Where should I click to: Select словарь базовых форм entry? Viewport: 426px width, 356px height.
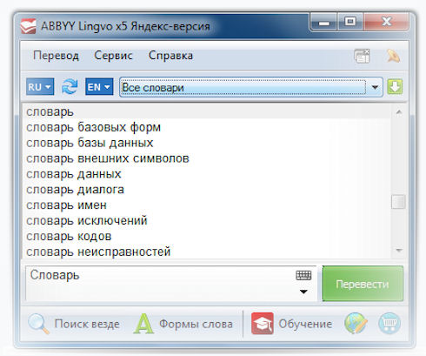pos(207,127)
